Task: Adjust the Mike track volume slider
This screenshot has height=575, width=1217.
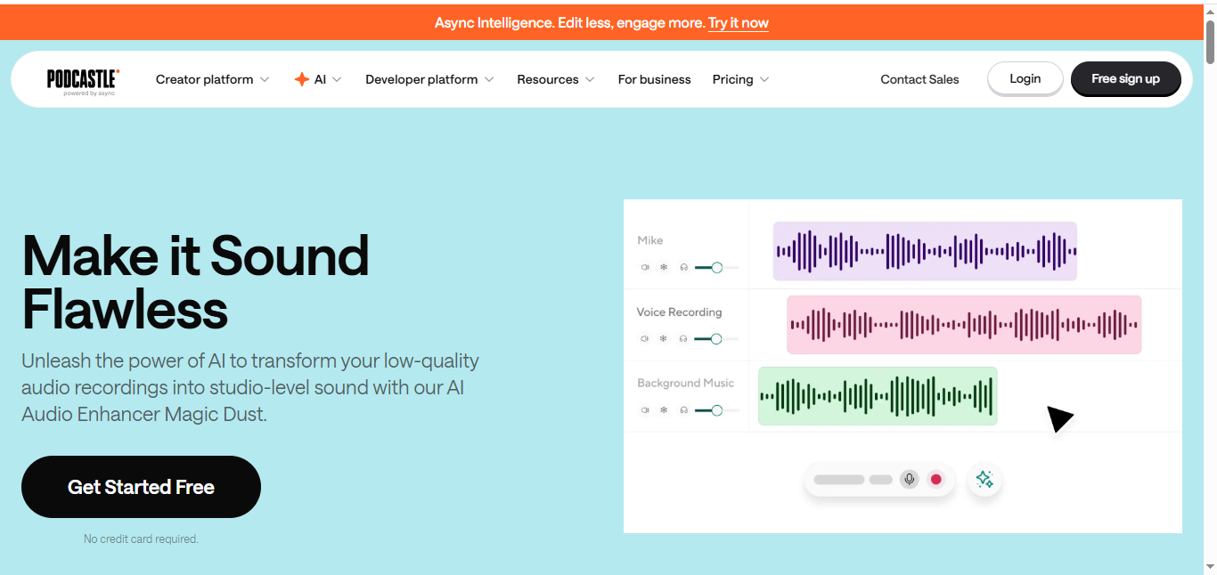Action: click(x=716, y=267)
